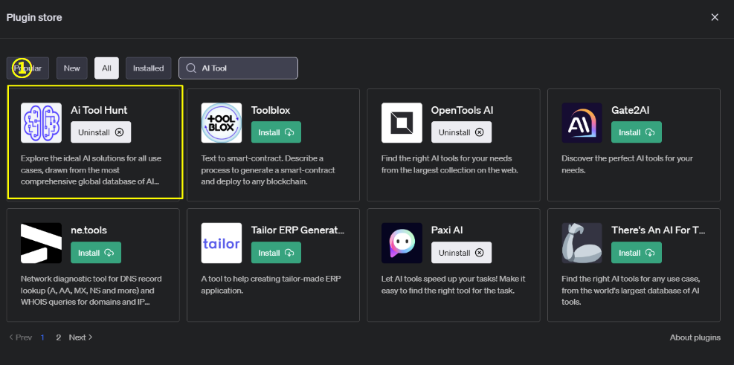
Task: Click the Plugin store heading
Action: click(34, 18)
